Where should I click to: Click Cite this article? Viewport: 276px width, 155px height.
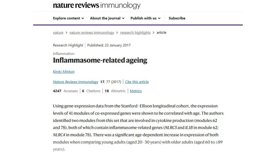(137, 82)
